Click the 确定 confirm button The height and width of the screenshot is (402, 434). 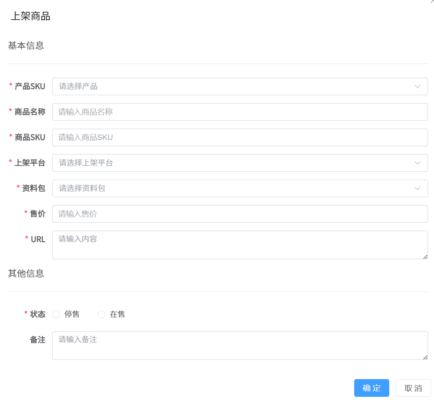pos(372,388)
